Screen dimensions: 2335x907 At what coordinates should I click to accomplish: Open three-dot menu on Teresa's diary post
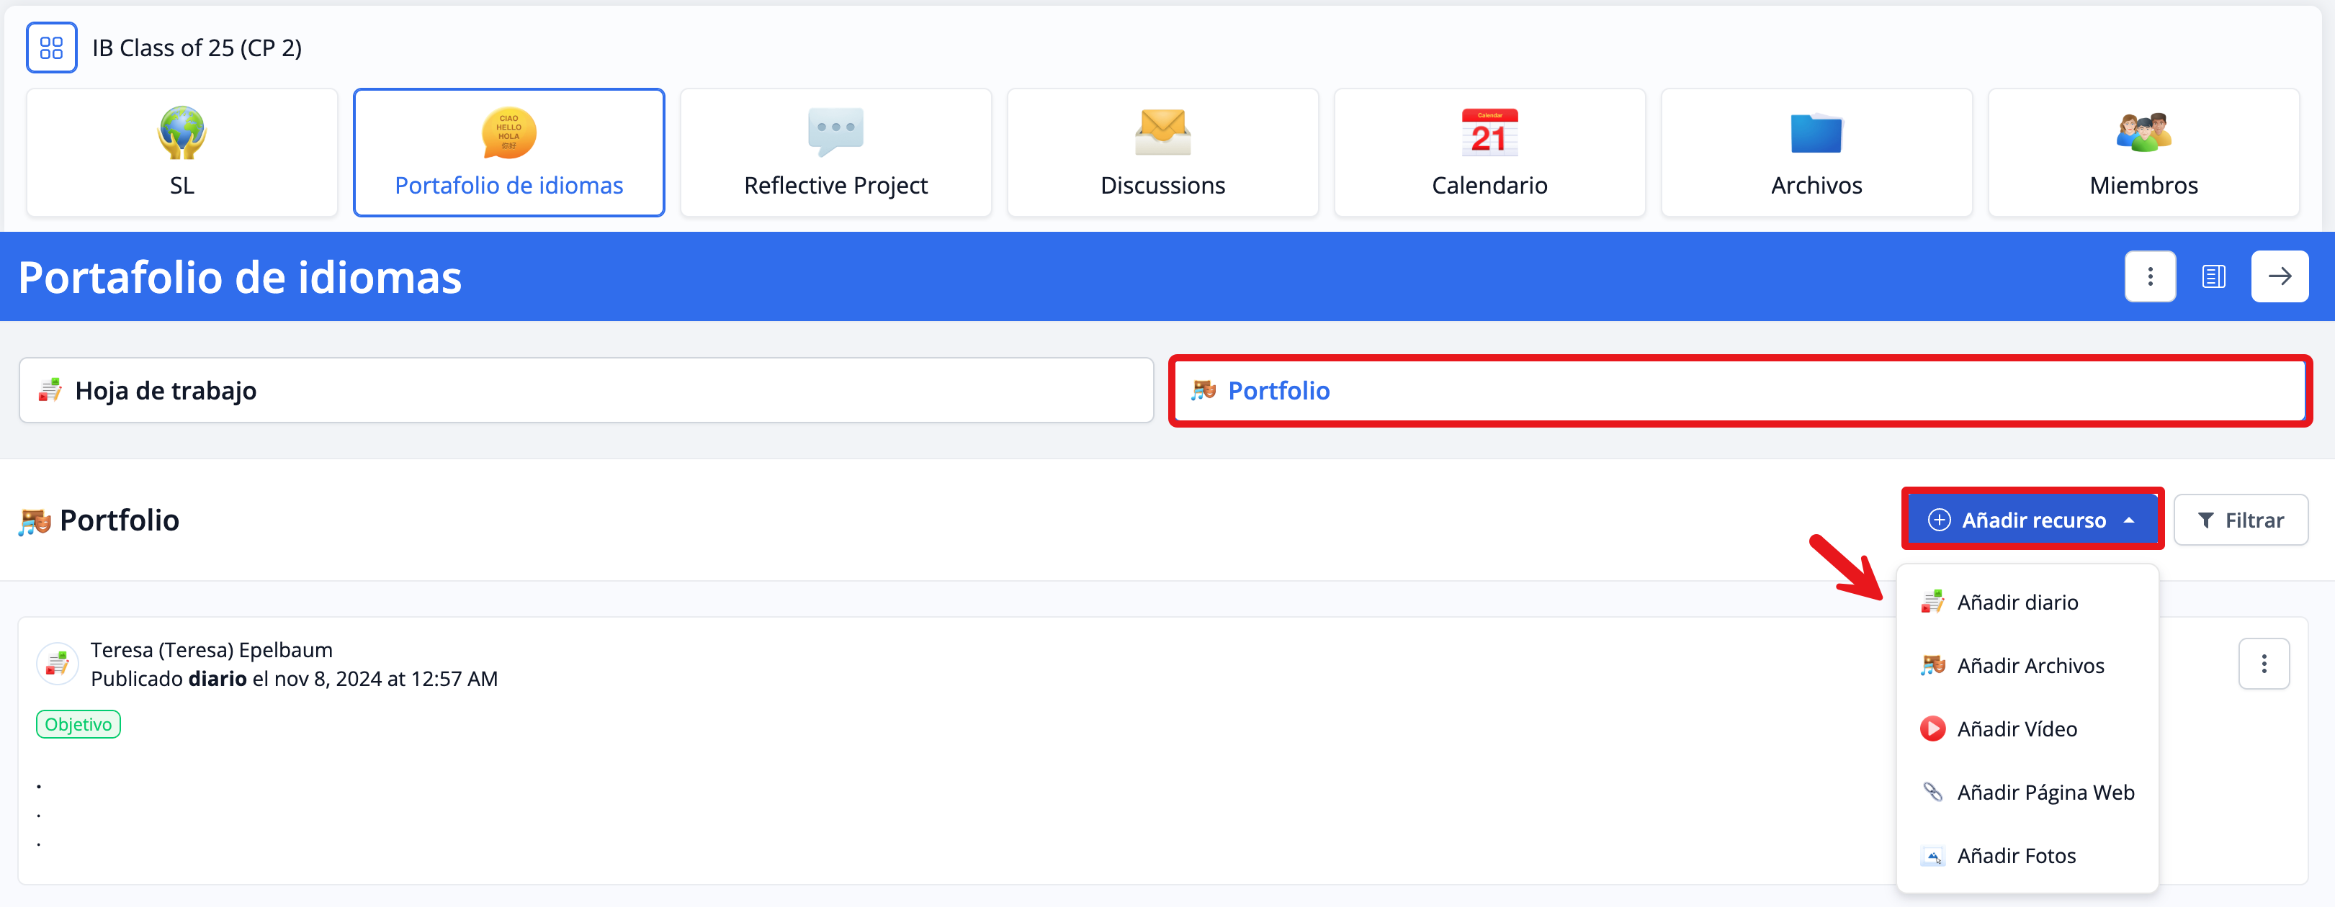[2264, 664]
